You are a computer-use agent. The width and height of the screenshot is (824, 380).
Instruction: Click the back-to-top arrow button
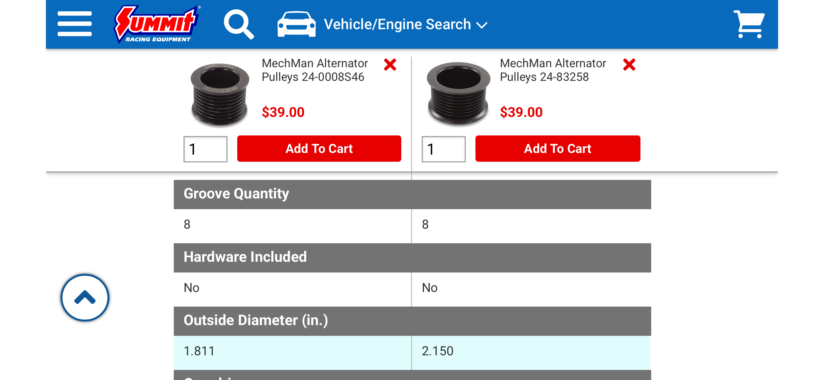coord(85,298)
